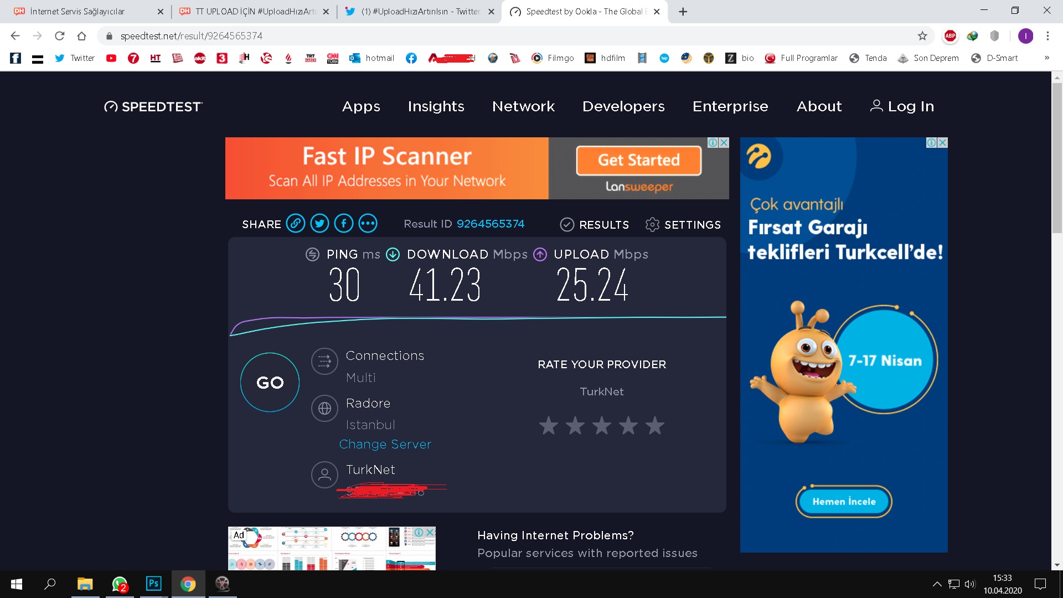This screenshot has width=1063, height=598.
Task: Open the Developers menu
Action: point(623,106)
